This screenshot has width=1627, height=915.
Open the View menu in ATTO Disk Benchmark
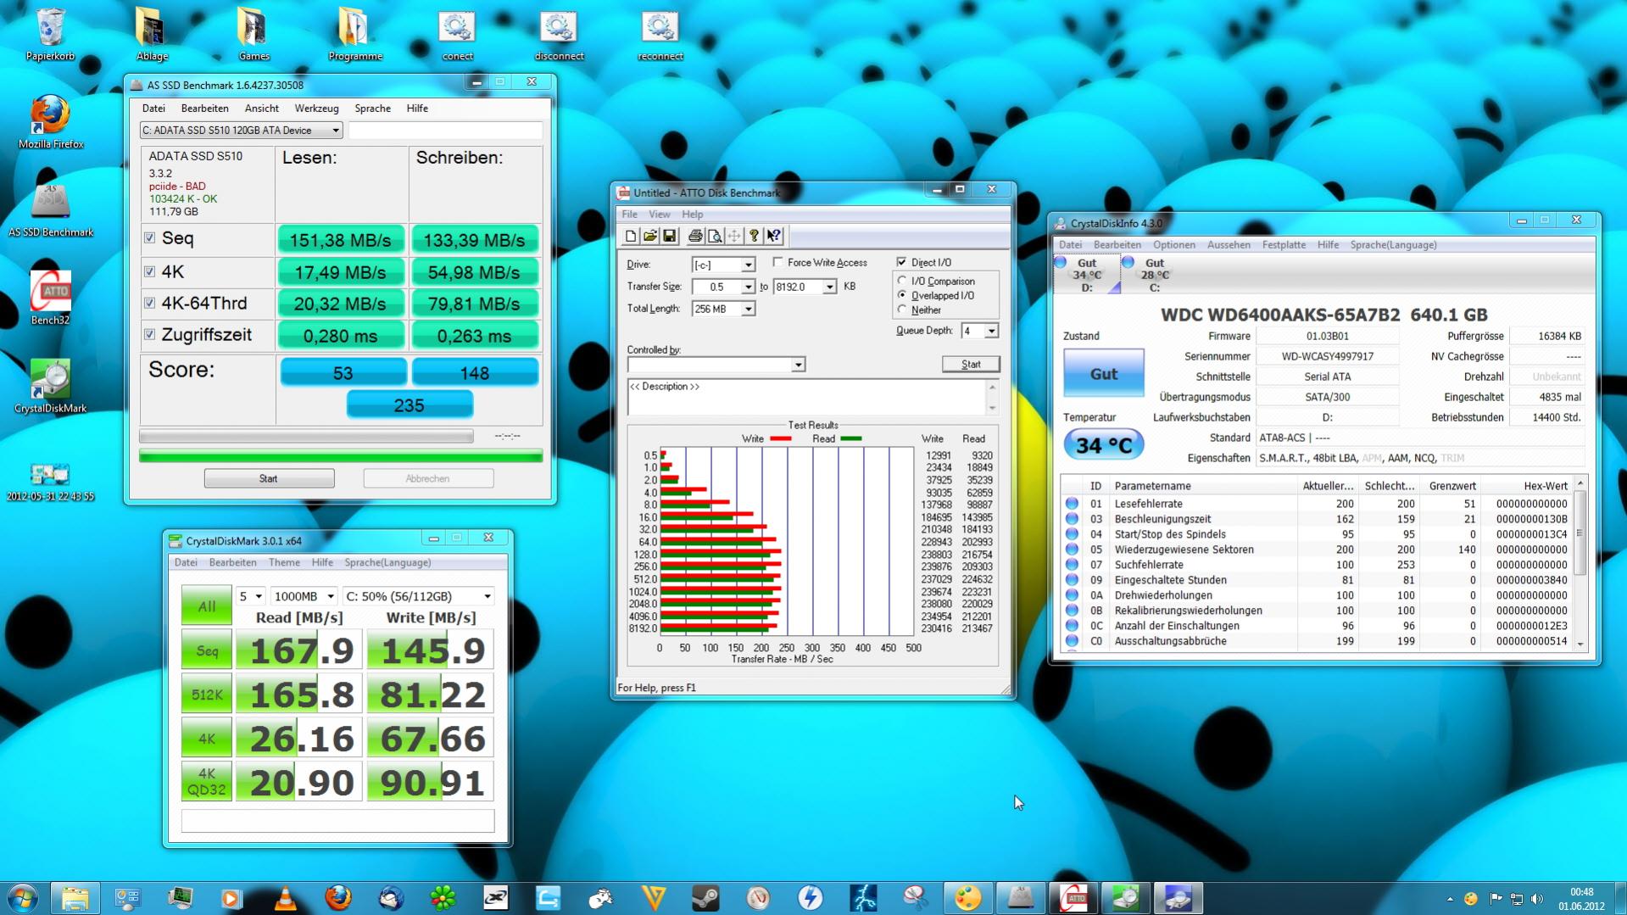click(x=659, y=215)
